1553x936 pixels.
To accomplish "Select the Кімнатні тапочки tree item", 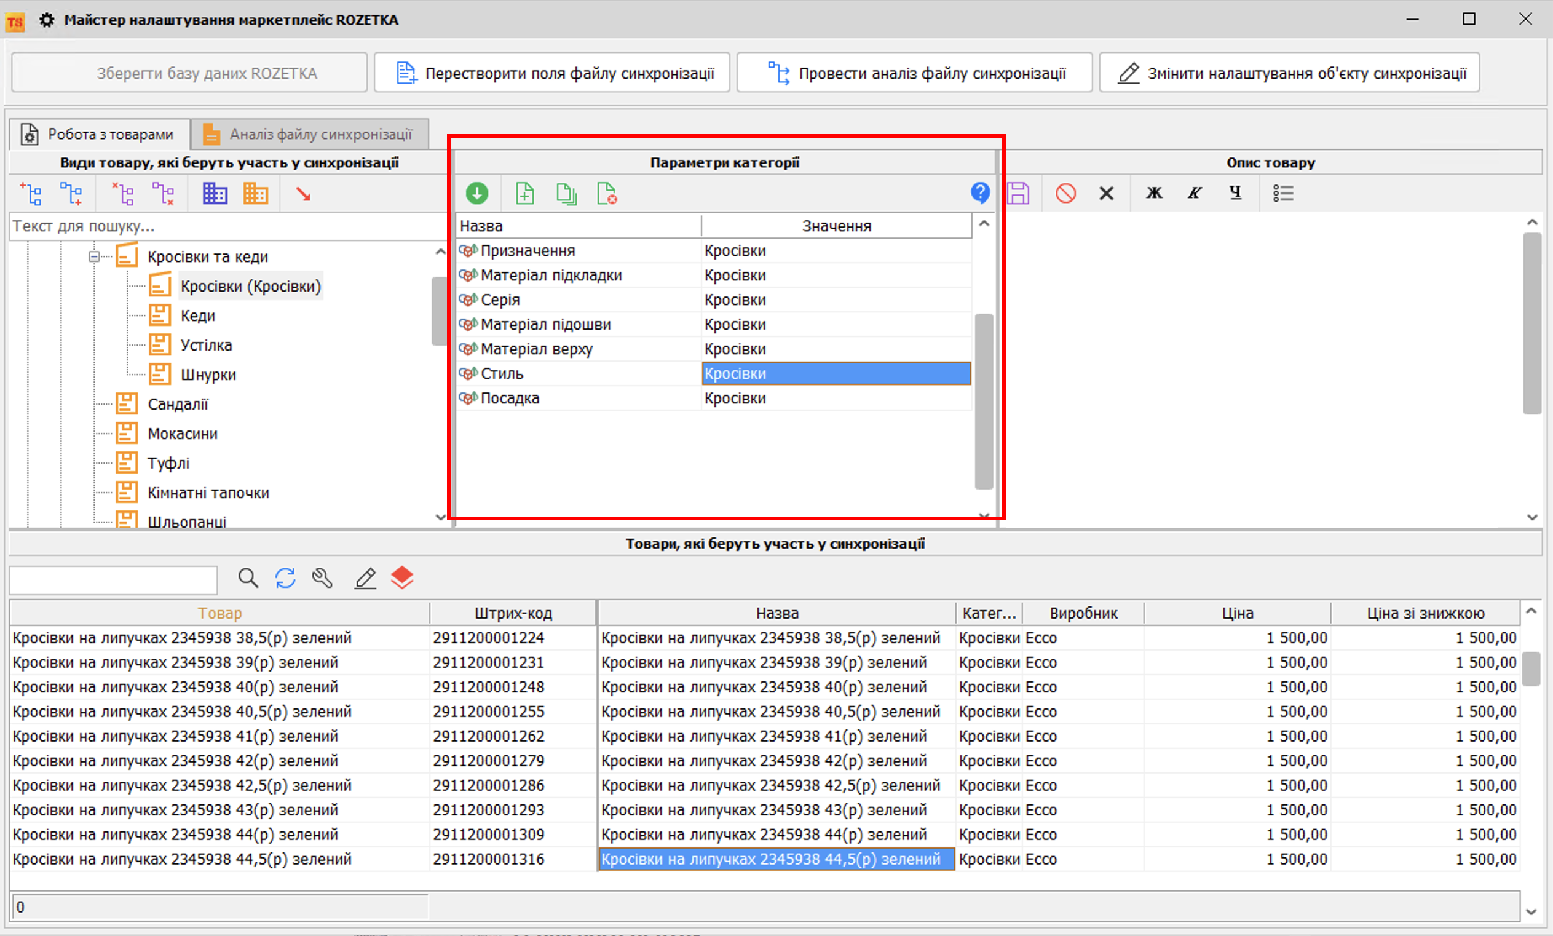I will 208,493.
